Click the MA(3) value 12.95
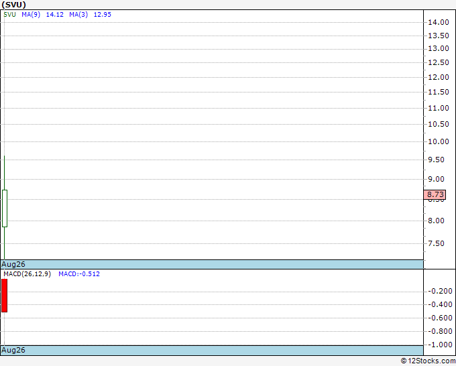 click(103, 15)
